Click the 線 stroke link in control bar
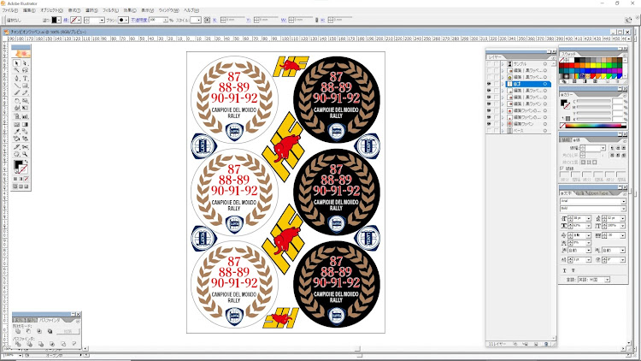 [x=66, y=20]
